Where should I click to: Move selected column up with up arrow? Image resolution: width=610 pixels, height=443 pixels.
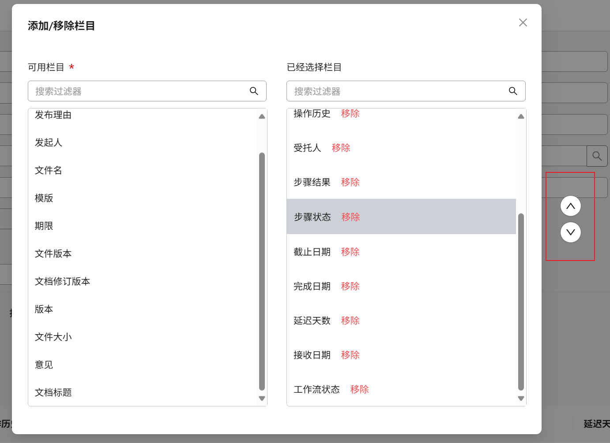570,206
